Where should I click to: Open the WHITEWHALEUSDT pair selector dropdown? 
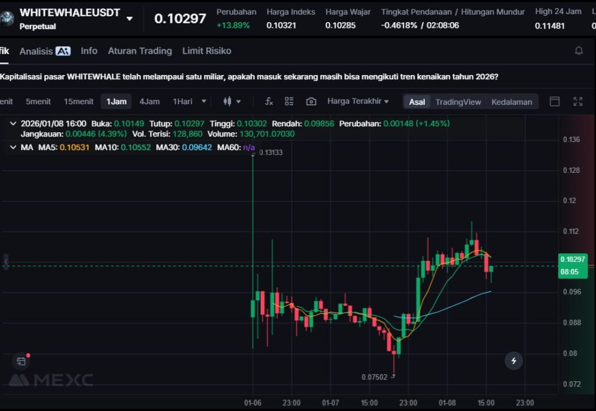coord(129,18)
